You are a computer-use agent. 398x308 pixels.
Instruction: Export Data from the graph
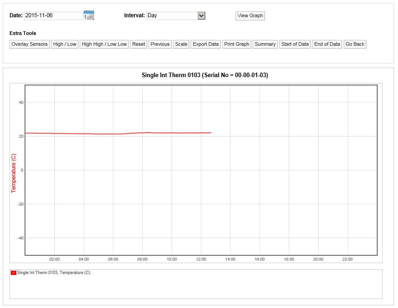pyautogui.click(x=206, y=44)
